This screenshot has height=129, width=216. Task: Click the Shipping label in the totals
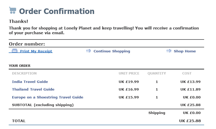point(157,113)
